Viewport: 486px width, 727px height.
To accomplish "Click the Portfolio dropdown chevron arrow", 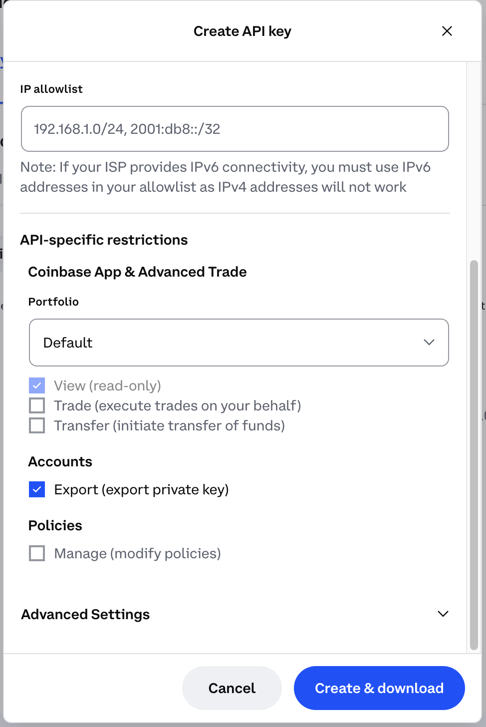I will coord(429,343).
